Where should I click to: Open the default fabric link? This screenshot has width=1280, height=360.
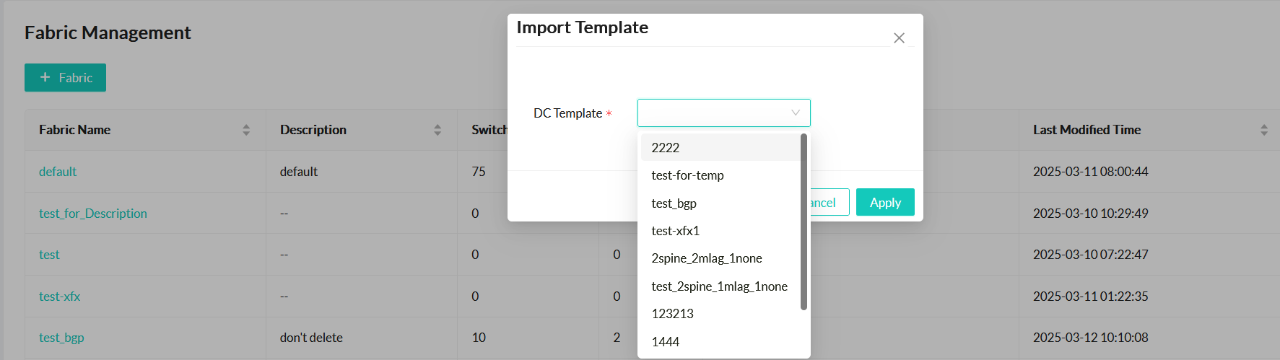(x=58, y=172)
